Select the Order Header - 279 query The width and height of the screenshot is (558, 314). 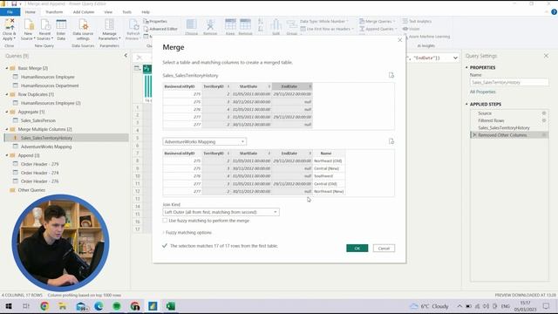39,164
